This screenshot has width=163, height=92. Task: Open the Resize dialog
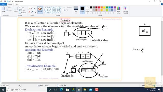point(22,10)
